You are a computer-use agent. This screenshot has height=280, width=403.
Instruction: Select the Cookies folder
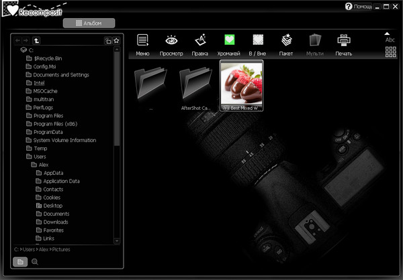[48, 198]
